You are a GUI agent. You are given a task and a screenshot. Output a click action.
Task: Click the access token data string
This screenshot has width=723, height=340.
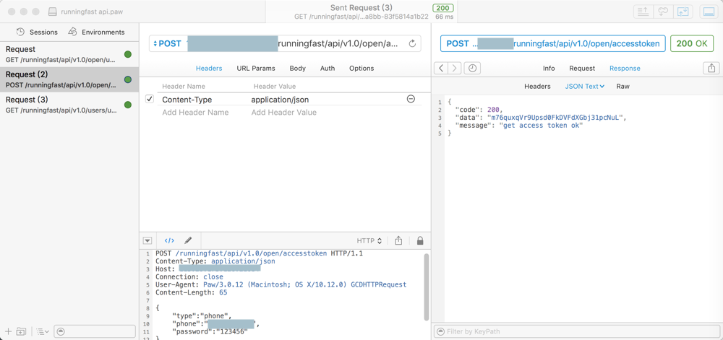555,118
